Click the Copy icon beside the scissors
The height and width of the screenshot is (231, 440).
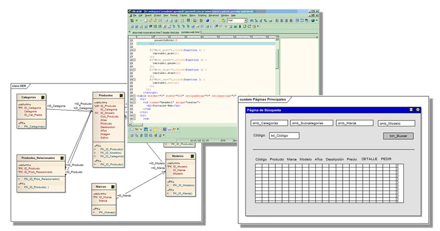[x=218, y=21]
